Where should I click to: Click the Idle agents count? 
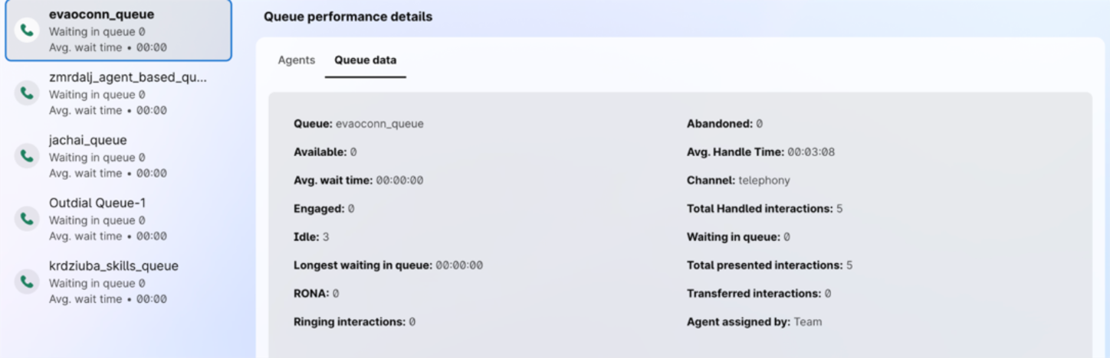[326, 237]
